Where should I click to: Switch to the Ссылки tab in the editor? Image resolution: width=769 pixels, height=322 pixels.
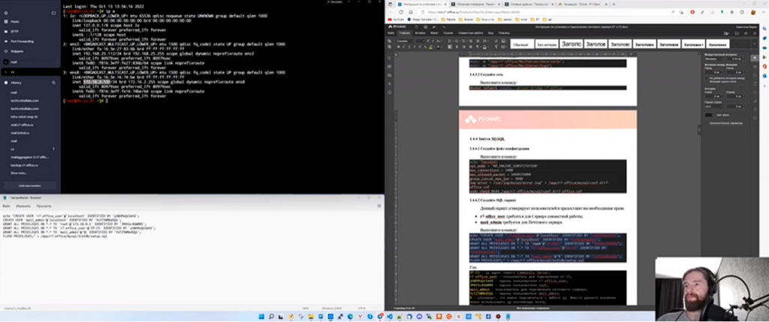click(448, 33)
